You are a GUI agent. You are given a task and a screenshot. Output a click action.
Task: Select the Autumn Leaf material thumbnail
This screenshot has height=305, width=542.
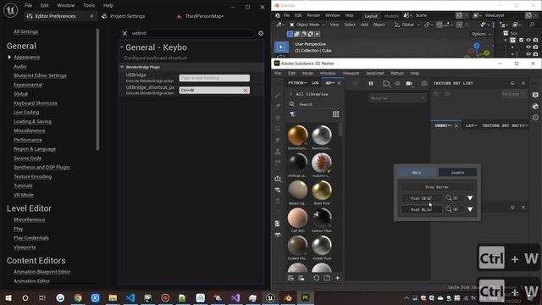pos(322,163)
